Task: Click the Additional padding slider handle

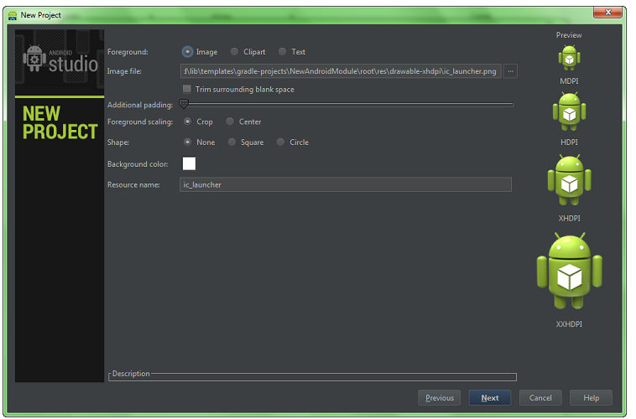Action: pos(184,104)
